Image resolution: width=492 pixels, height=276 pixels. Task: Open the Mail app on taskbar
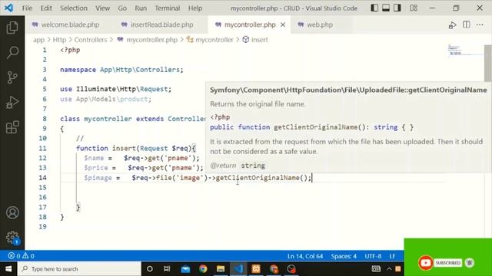click(x=185, y=269)
